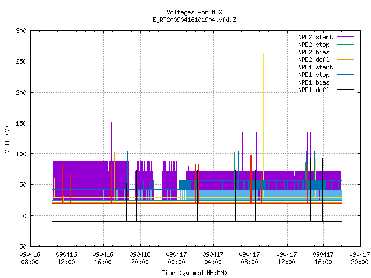Viewport: 371px width, 278px height.
Task: Click the x-axis tick 090416 12:00
Action: [x=67, y=258]
